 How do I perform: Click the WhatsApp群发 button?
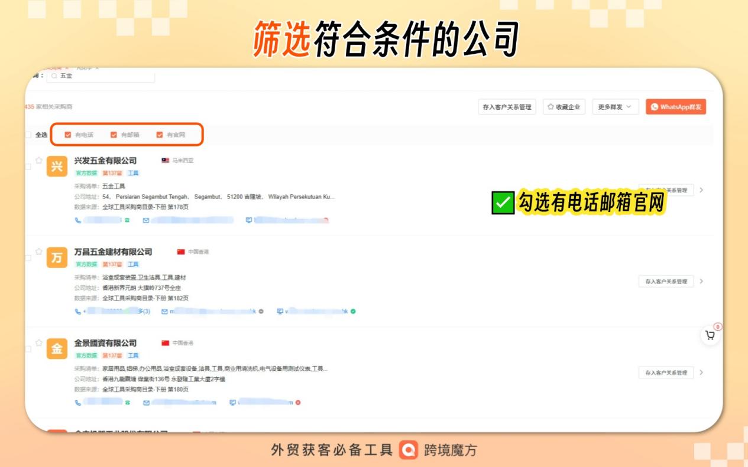[x=676, y=107]
